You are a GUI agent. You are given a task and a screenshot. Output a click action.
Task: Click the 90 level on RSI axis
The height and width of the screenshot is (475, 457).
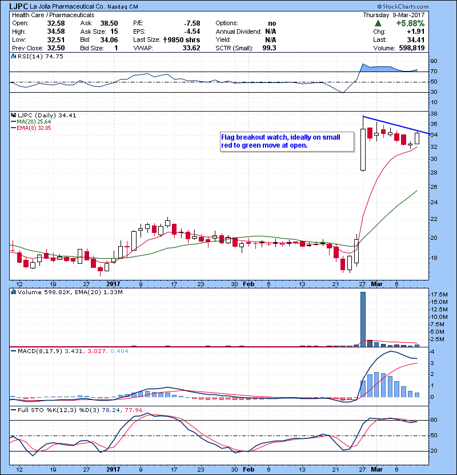[x=434, y=61]
